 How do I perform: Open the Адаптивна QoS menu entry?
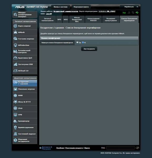point(25,58)
